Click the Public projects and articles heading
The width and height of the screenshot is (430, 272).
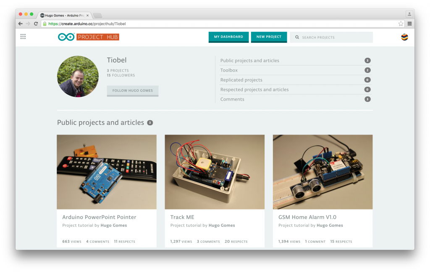click(x=101, y=123)
